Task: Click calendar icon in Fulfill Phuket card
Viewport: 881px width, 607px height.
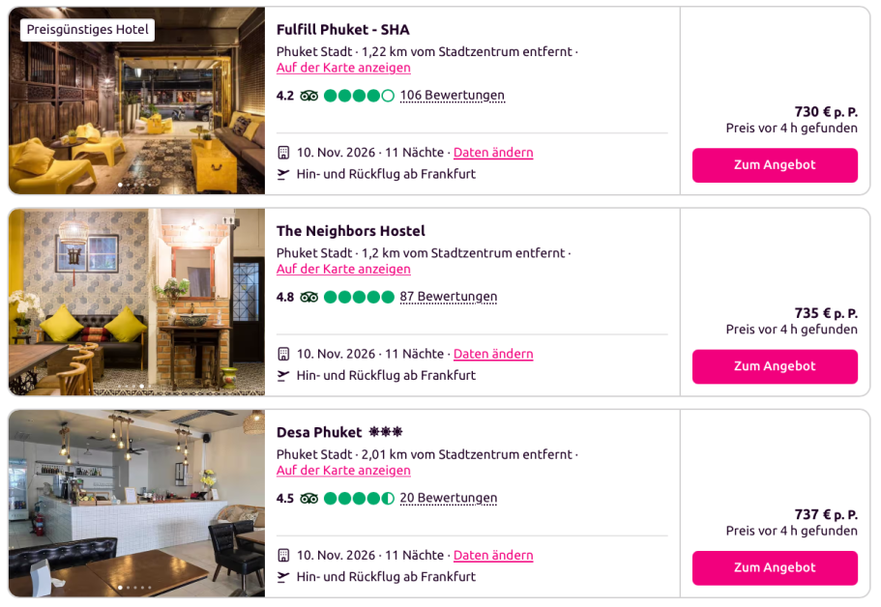Action: [x=283, y=153]
